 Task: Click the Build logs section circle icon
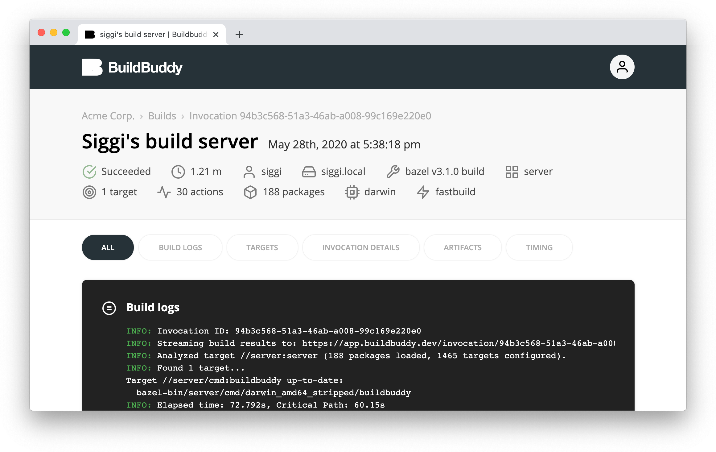click(x=109, y=308)
